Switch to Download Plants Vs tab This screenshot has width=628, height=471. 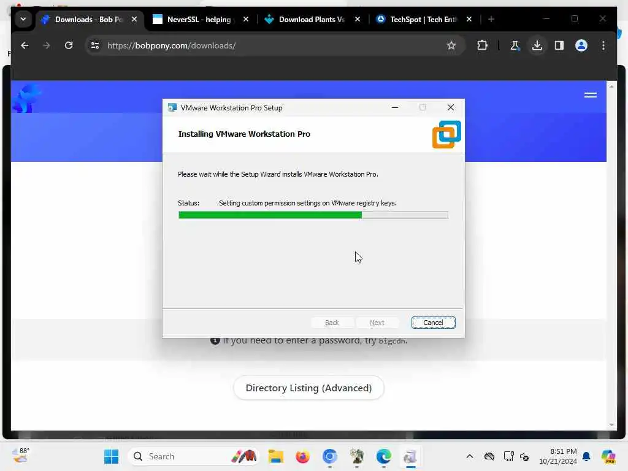tap(311, 19)
